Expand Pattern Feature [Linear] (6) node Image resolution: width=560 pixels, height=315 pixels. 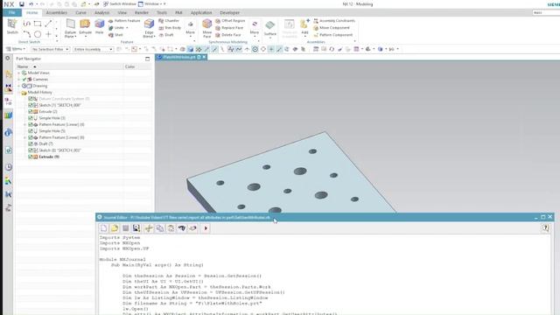(x=24, y=137)
